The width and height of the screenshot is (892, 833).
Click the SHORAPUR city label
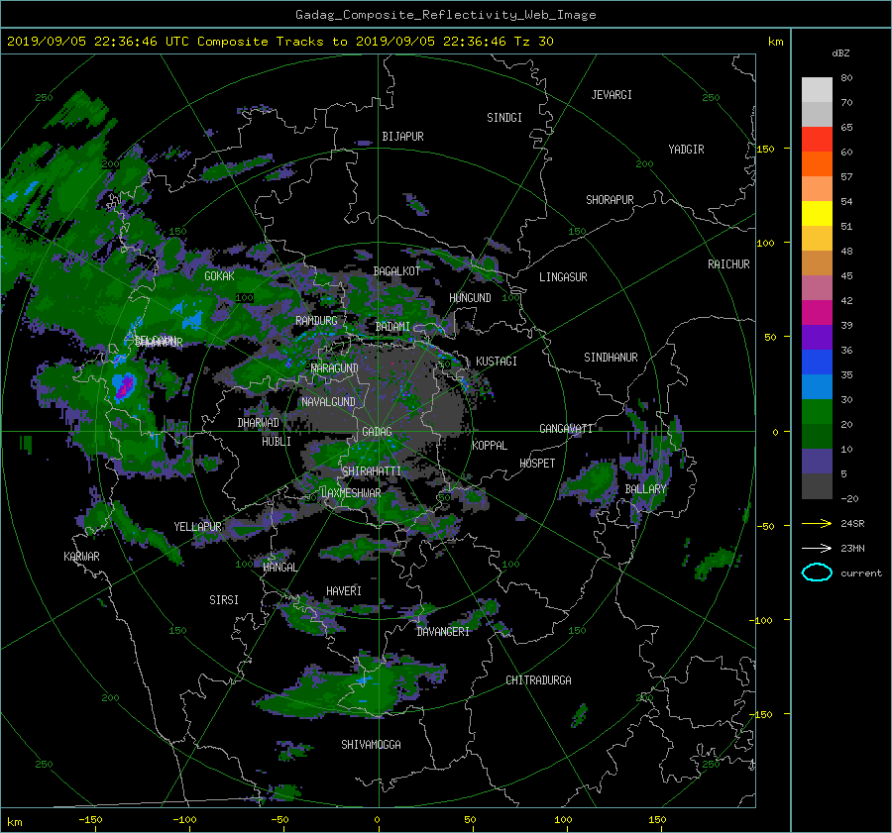click(x=610, y=200)
